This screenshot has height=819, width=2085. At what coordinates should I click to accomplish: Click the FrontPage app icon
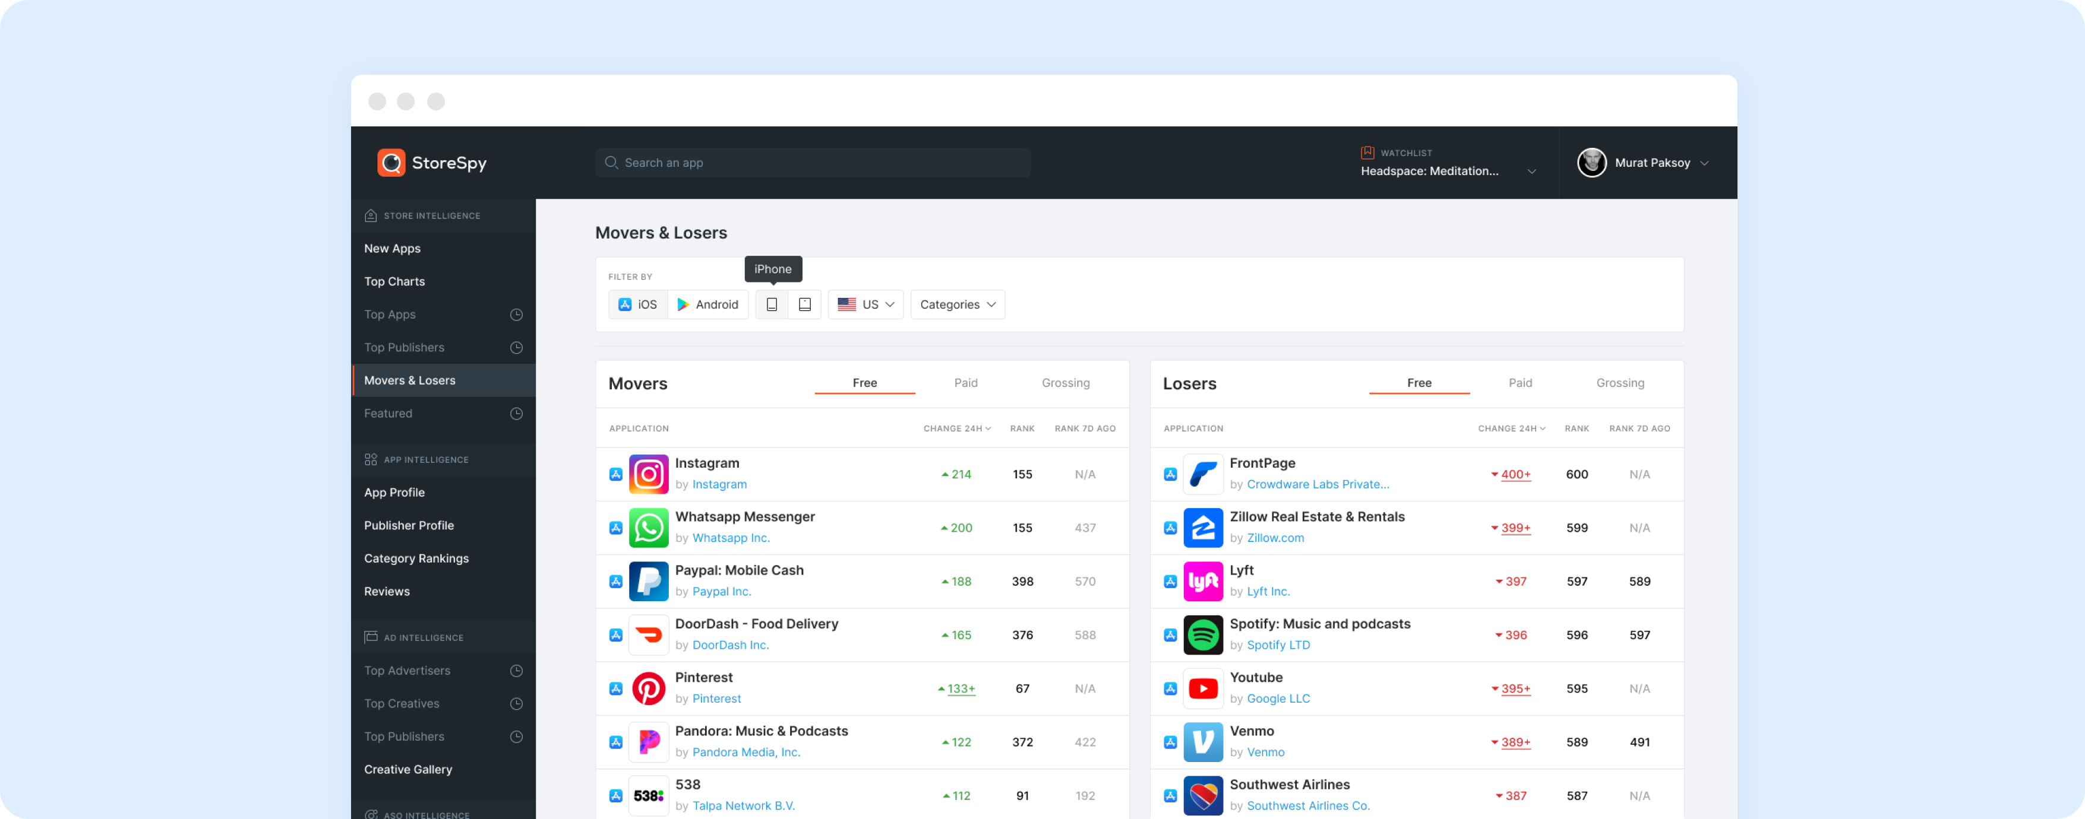point(1203,474)
